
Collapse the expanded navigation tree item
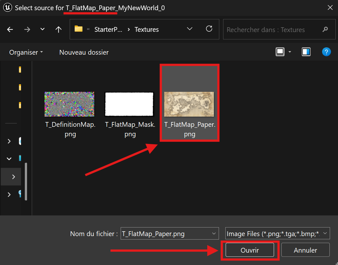click(x=9, y=159)
